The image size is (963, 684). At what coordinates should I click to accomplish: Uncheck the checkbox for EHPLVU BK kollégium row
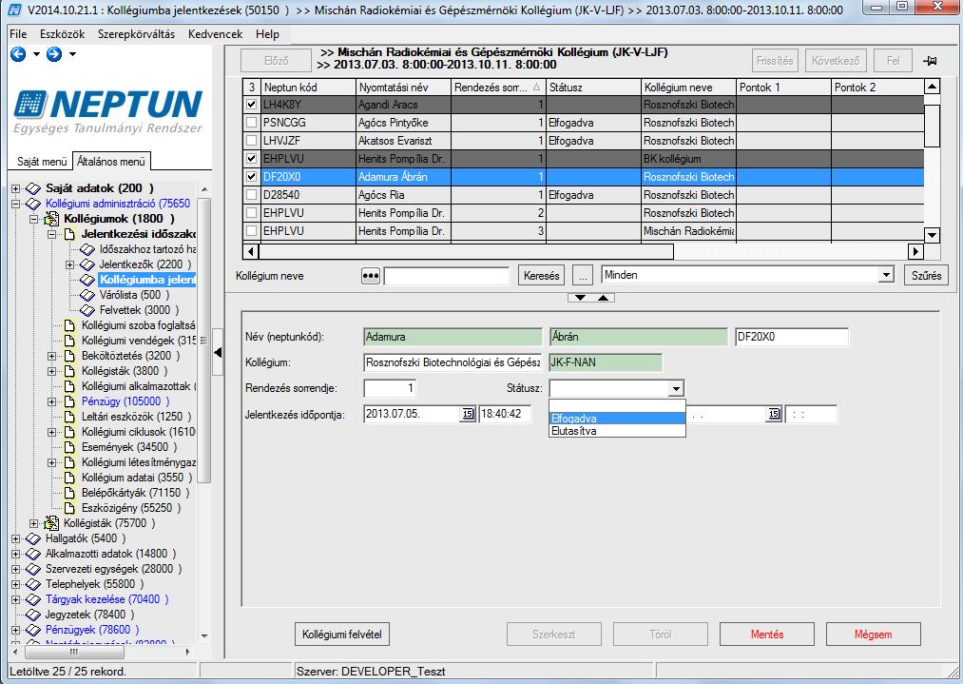251,159
